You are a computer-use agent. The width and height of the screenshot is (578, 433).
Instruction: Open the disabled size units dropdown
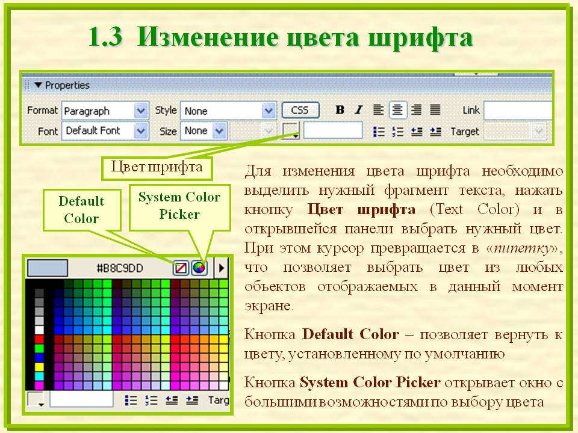point(252,131)
